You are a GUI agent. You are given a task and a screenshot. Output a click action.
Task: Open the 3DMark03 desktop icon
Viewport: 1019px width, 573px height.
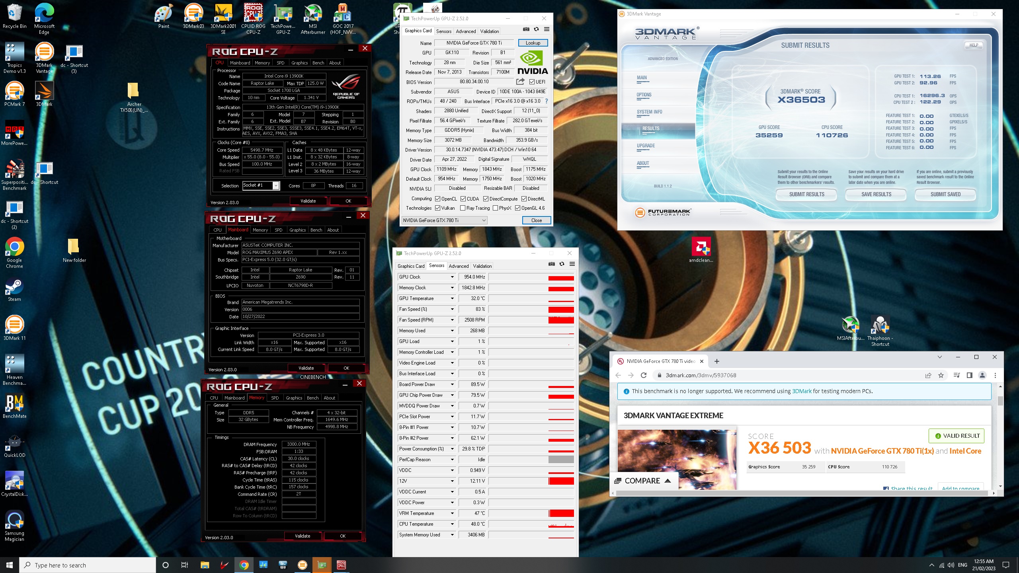(x=193, y=16)
